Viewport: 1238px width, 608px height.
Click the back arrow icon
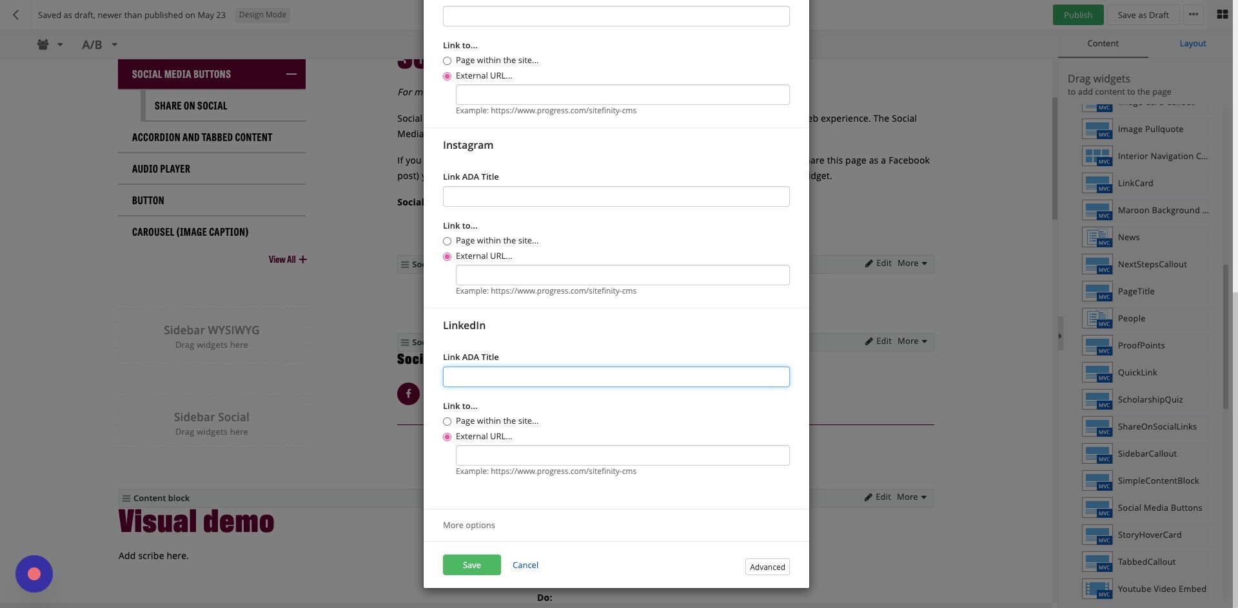coord(15,15)
